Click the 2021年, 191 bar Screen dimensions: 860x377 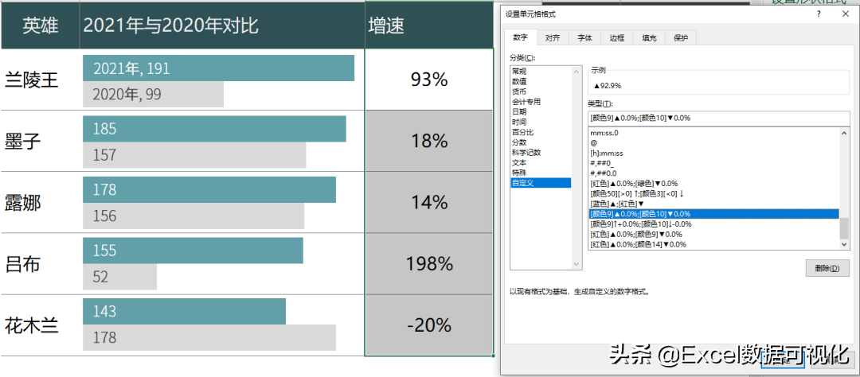point(218,68)
